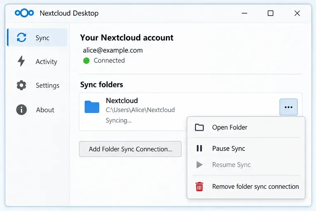The image size is (316, 211).
Task: Open the About tab label
Action: (x=45, y=110)
